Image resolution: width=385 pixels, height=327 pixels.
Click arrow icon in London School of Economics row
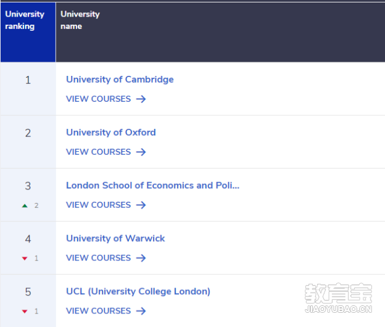pos(141,205)
